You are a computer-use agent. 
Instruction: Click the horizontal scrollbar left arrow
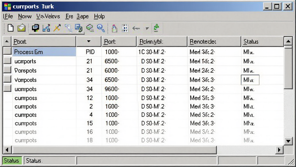[7, 150]
